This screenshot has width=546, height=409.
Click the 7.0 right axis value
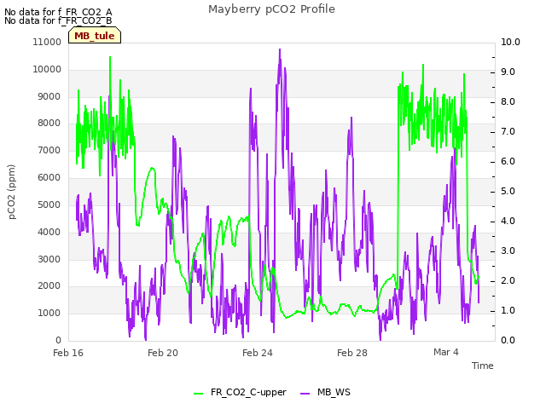click(508, 132)
